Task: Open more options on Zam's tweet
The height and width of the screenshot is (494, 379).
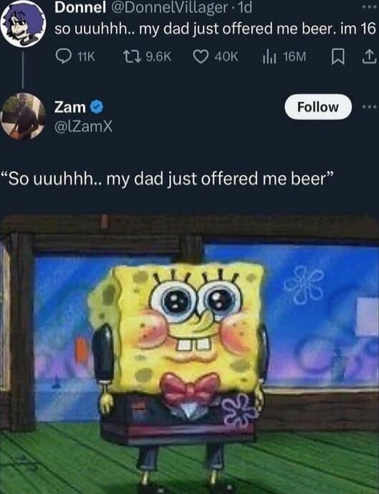Action: (369, 107)
